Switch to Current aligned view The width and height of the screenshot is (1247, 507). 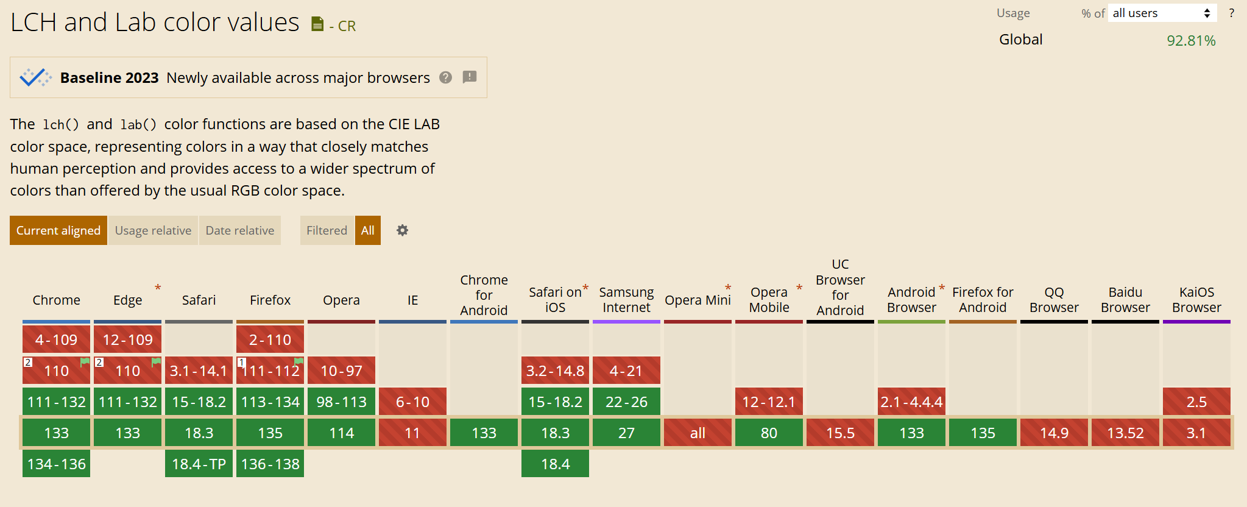[x=58, y=230]
